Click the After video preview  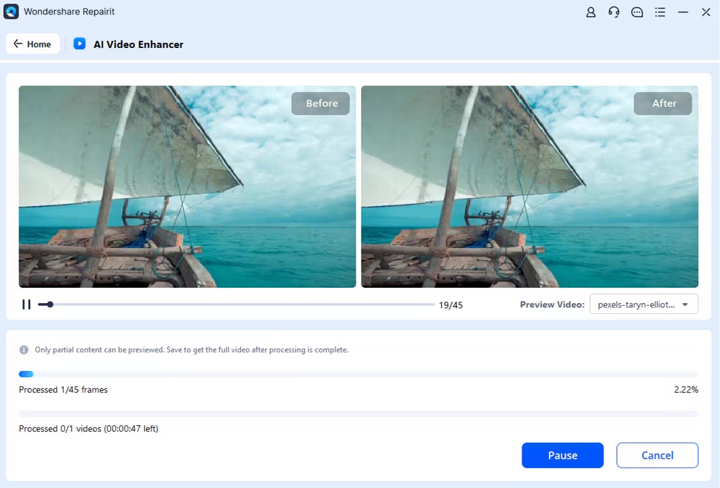[x=530, y=186]
